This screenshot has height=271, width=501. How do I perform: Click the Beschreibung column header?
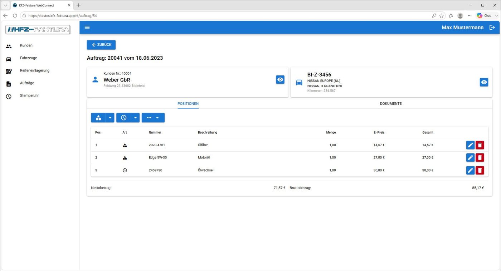(x=208, y=133)
